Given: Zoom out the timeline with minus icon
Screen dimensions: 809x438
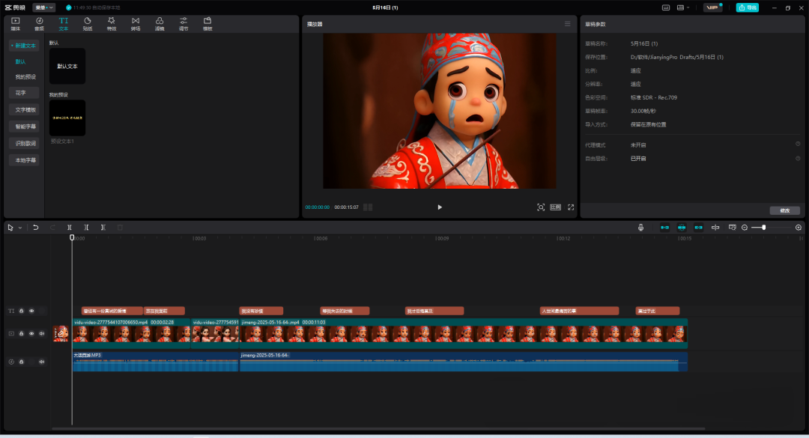Looking at the screenshot, I should click(x=745, y=228).
